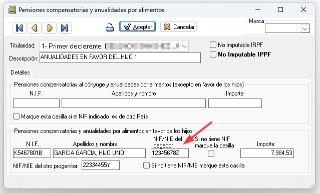Jump to the last record

(65, 27)
